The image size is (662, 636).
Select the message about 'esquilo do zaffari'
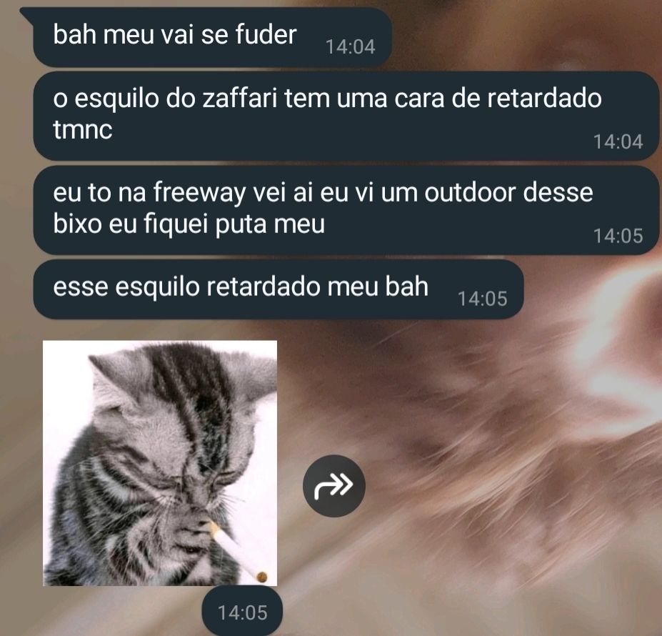coord(346,115)
